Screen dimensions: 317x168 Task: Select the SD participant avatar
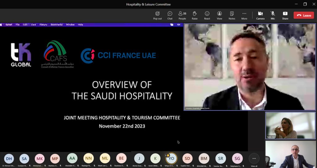187,158
